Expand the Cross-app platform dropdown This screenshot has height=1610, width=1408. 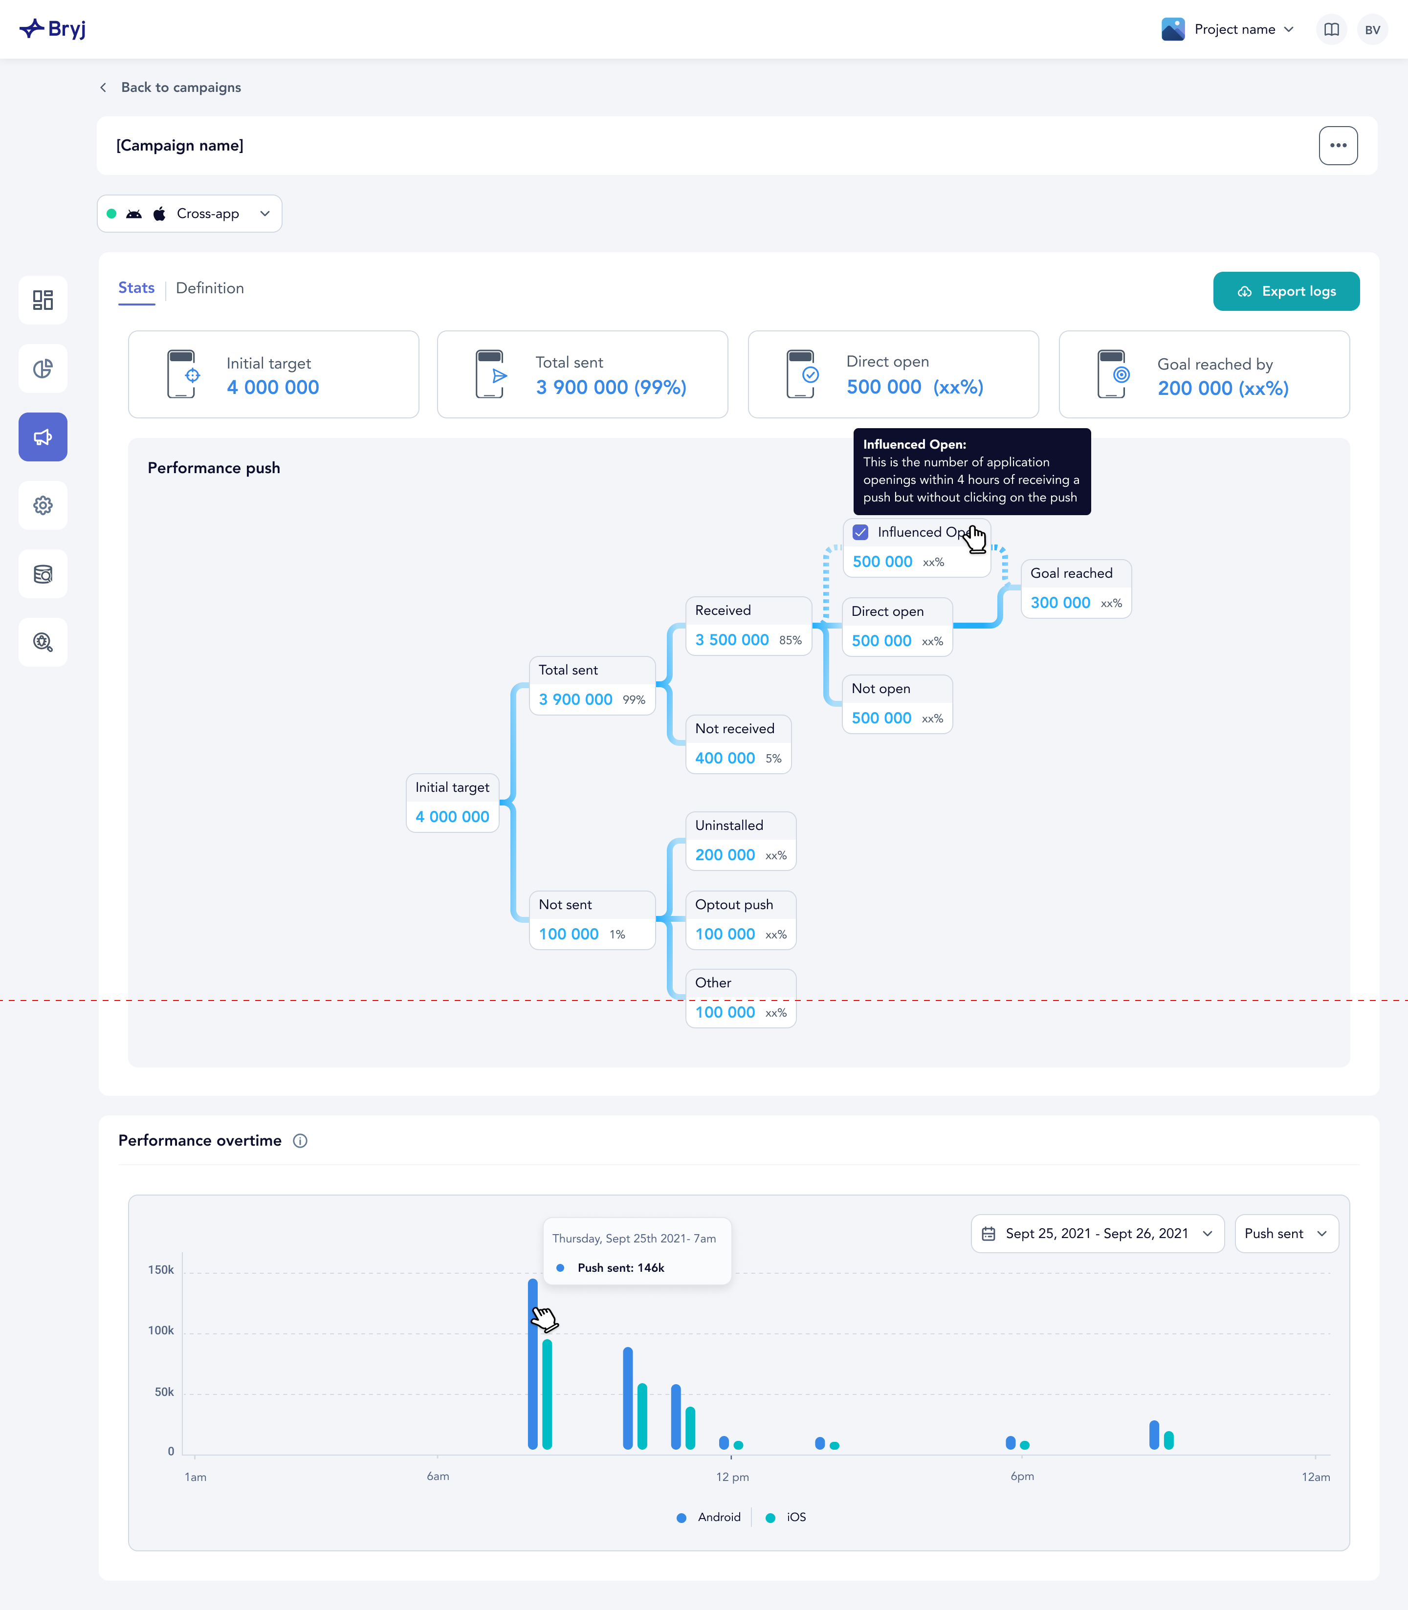point(189,213)
